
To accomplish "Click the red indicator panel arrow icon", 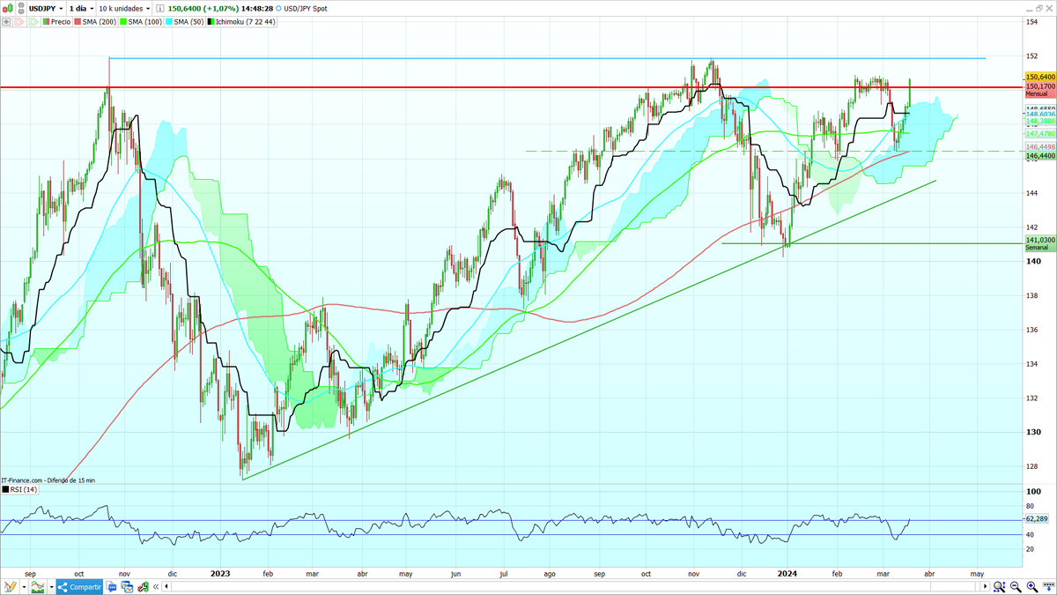I will (x=19, y=22).
